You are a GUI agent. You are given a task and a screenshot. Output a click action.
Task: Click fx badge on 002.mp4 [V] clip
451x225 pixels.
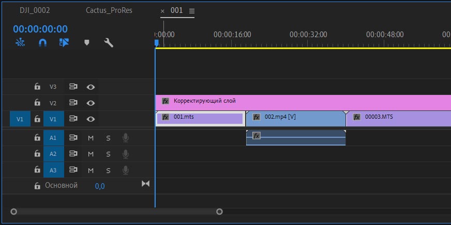click(257, 117)
